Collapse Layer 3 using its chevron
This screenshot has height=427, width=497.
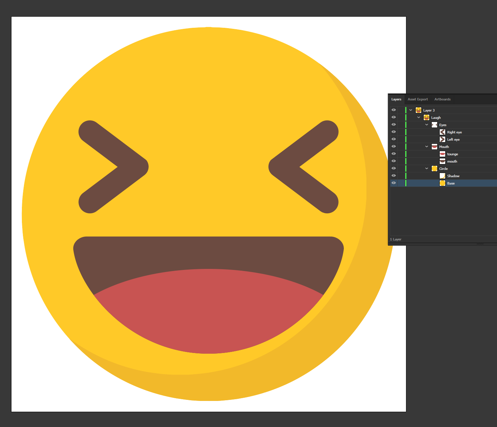pyautogui.click(x=411, y=110)
